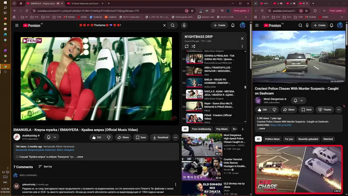Open notifications bell in the right window header

click(332, 25)
